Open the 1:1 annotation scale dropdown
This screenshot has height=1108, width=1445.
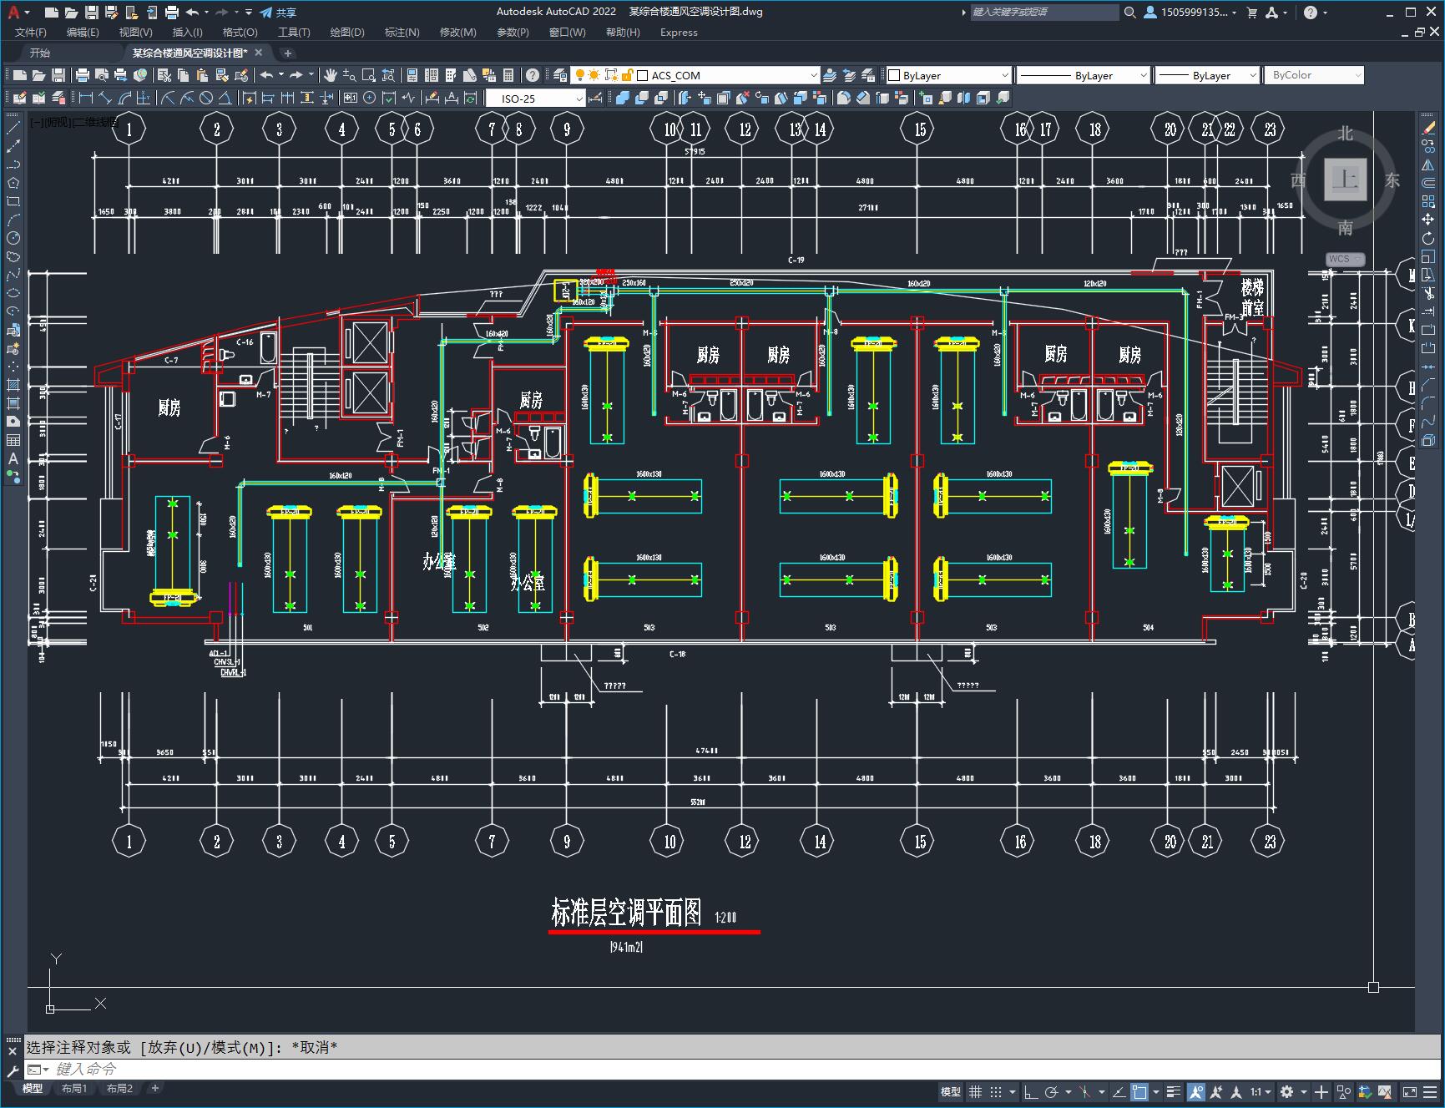pos(1261,1091)
